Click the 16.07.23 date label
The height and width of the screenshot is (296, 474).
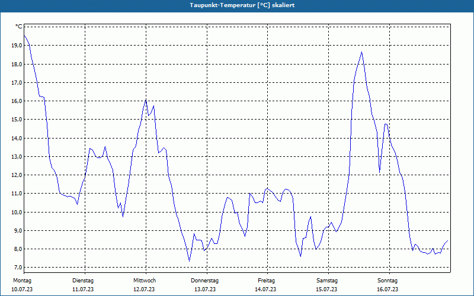387,289
